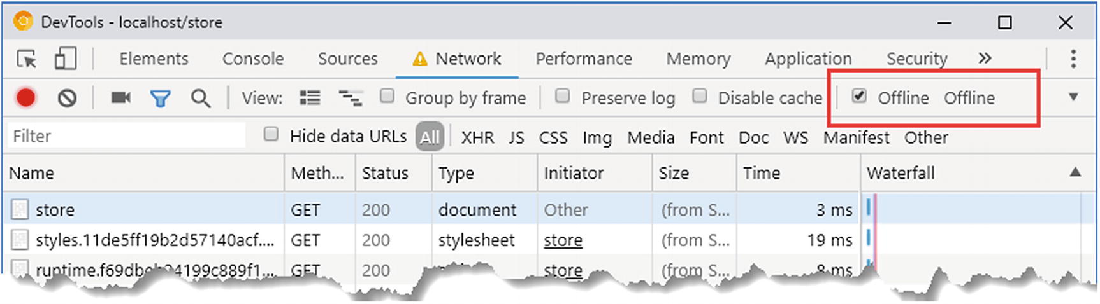
Task: Toggle the filter funnel icon
Action: click(160, 99)
